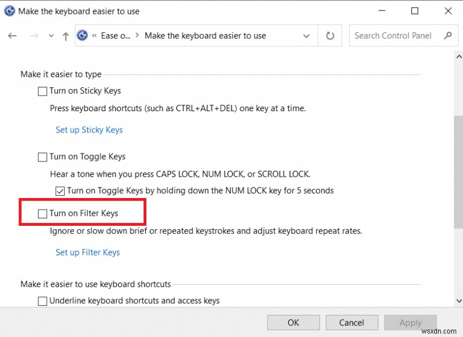Click the back navigation arrow

(12, 35)
